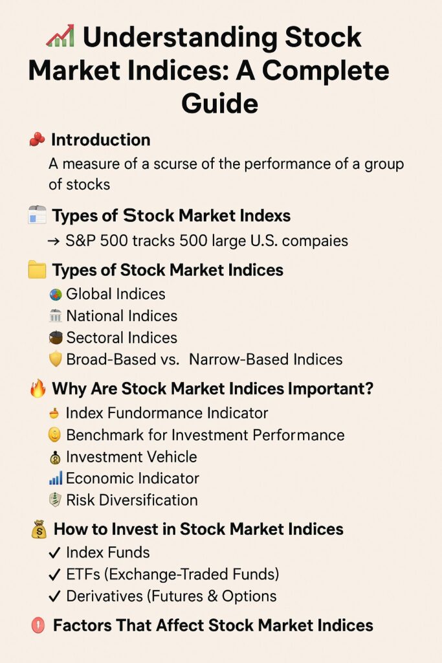Image resolution: width=442 pixels, height=663 pixels.
Task: Click the bank building icon next to National Indices
Action: (x=56, y=316)
